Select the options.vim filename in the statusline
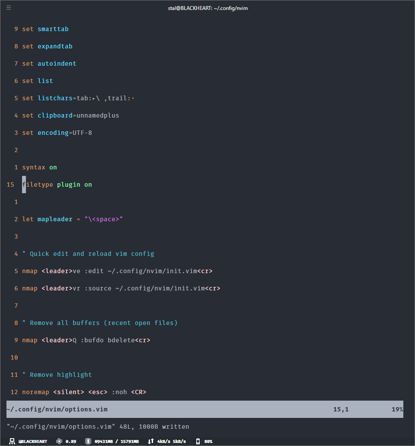 pyautogui.click(x=57, y=409)
